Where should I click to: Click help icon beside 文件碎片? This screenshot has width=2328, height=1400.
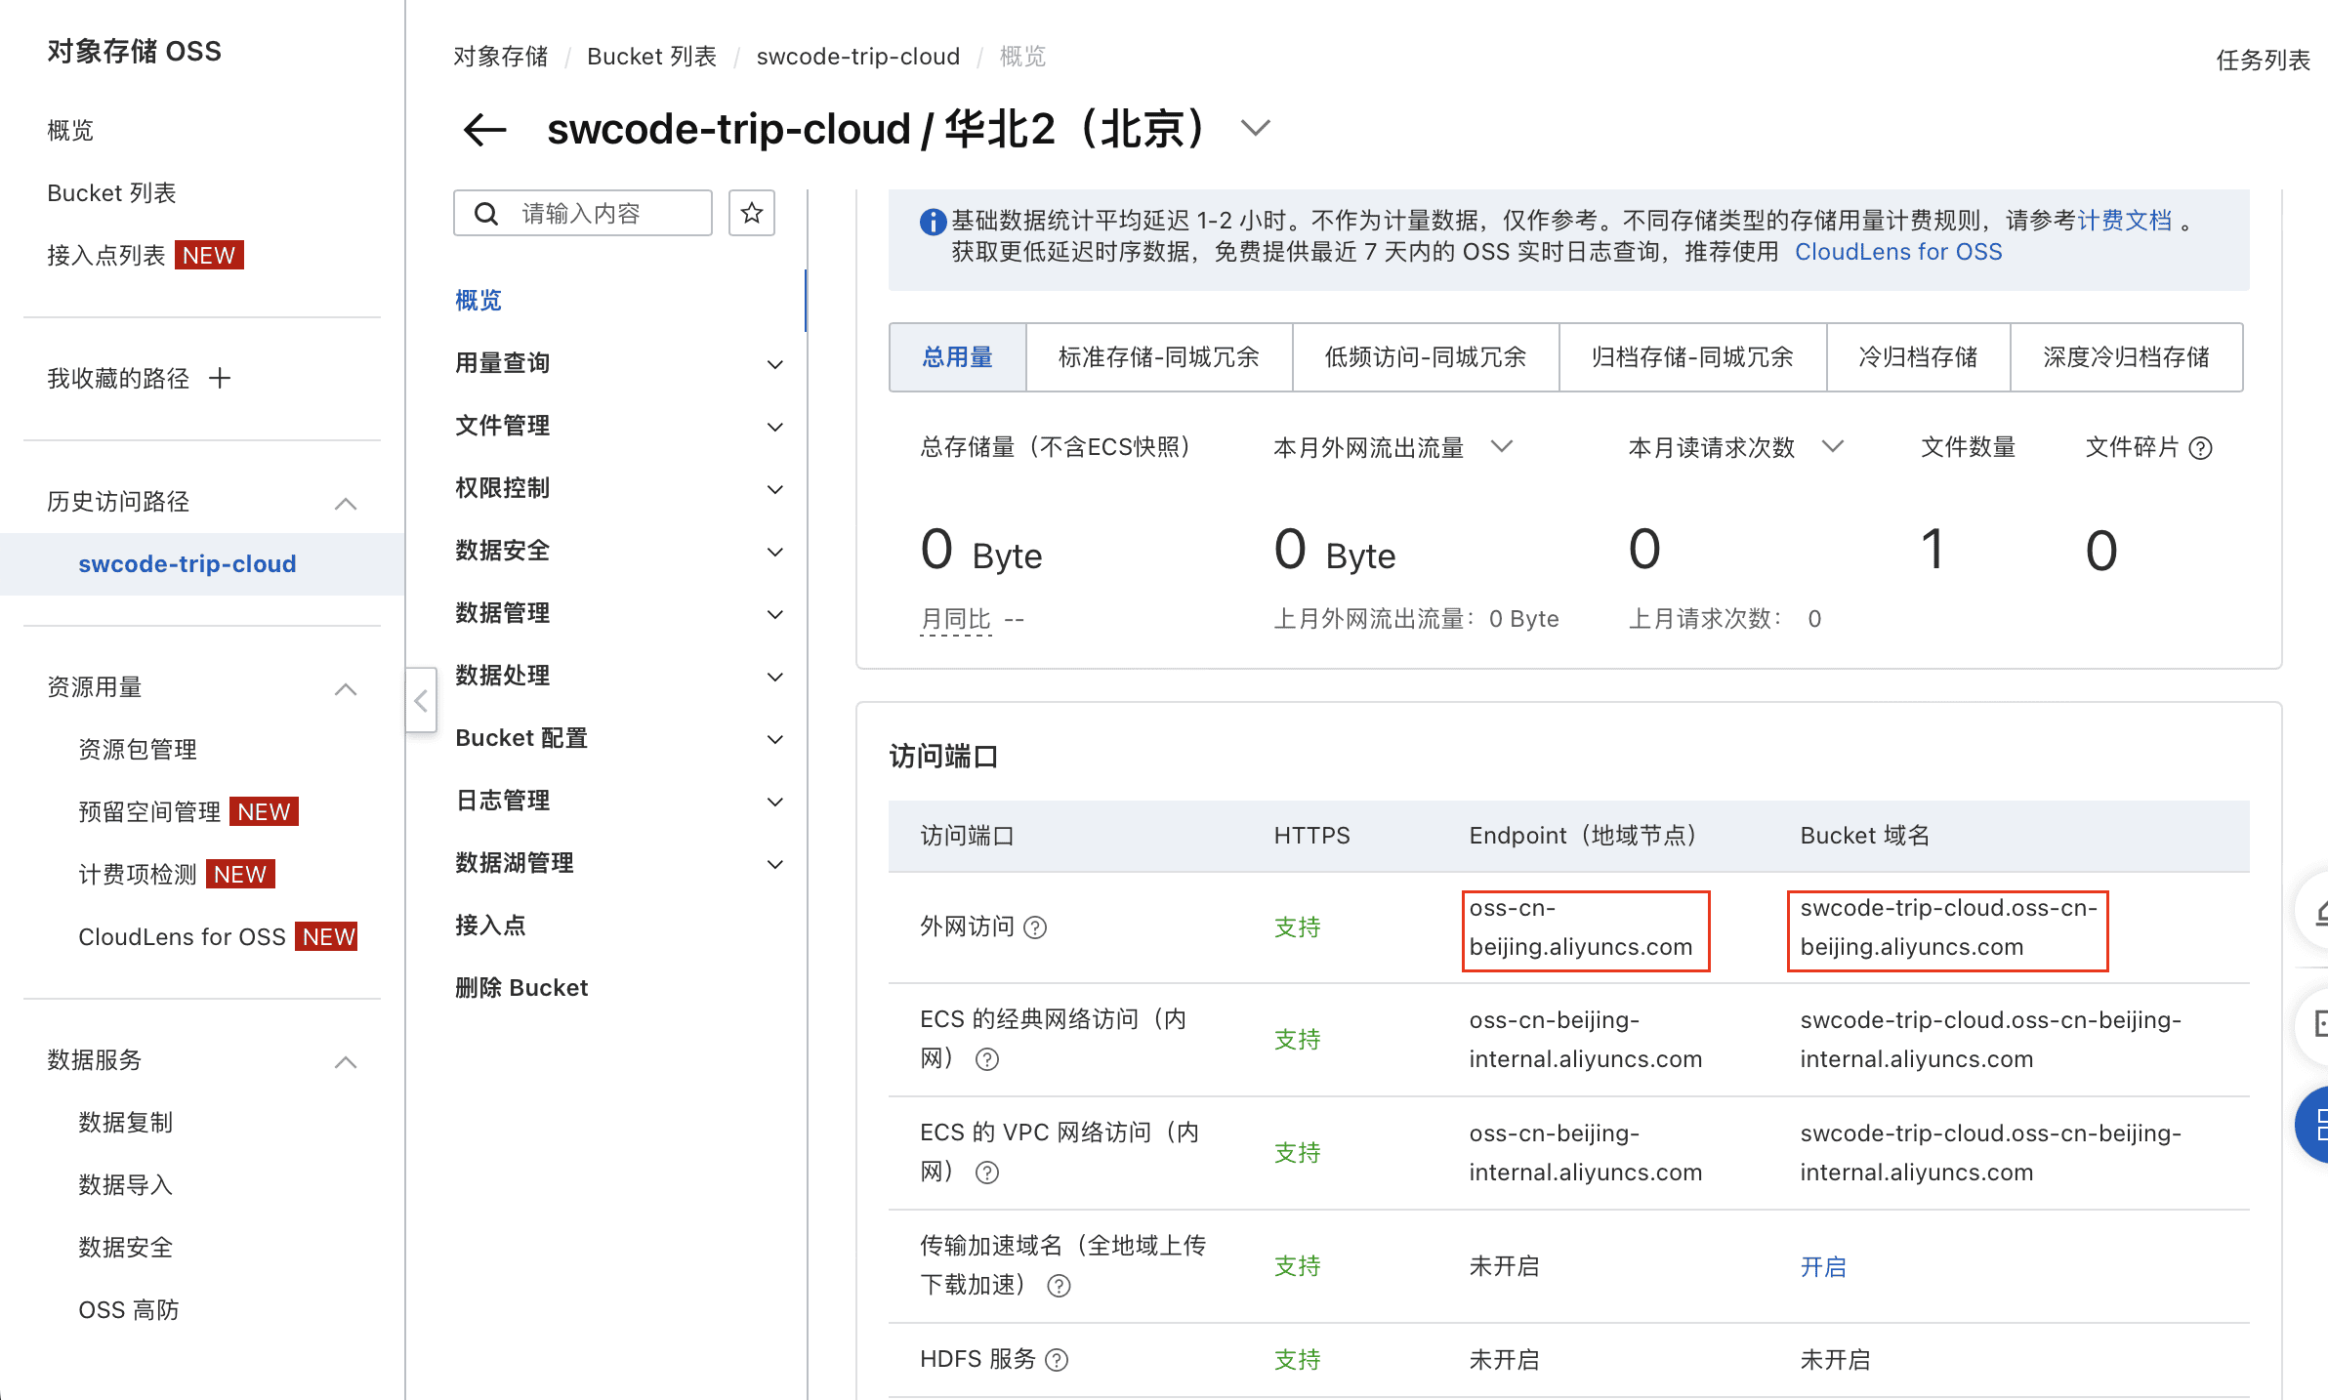coord(2200,448)
